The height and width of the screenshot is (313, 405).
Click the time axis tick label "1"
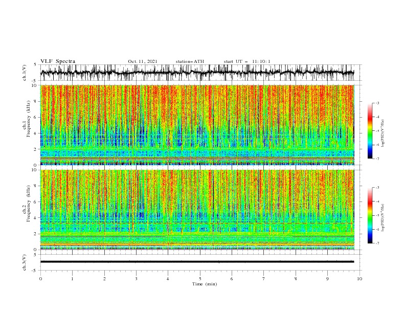point(72,279)
